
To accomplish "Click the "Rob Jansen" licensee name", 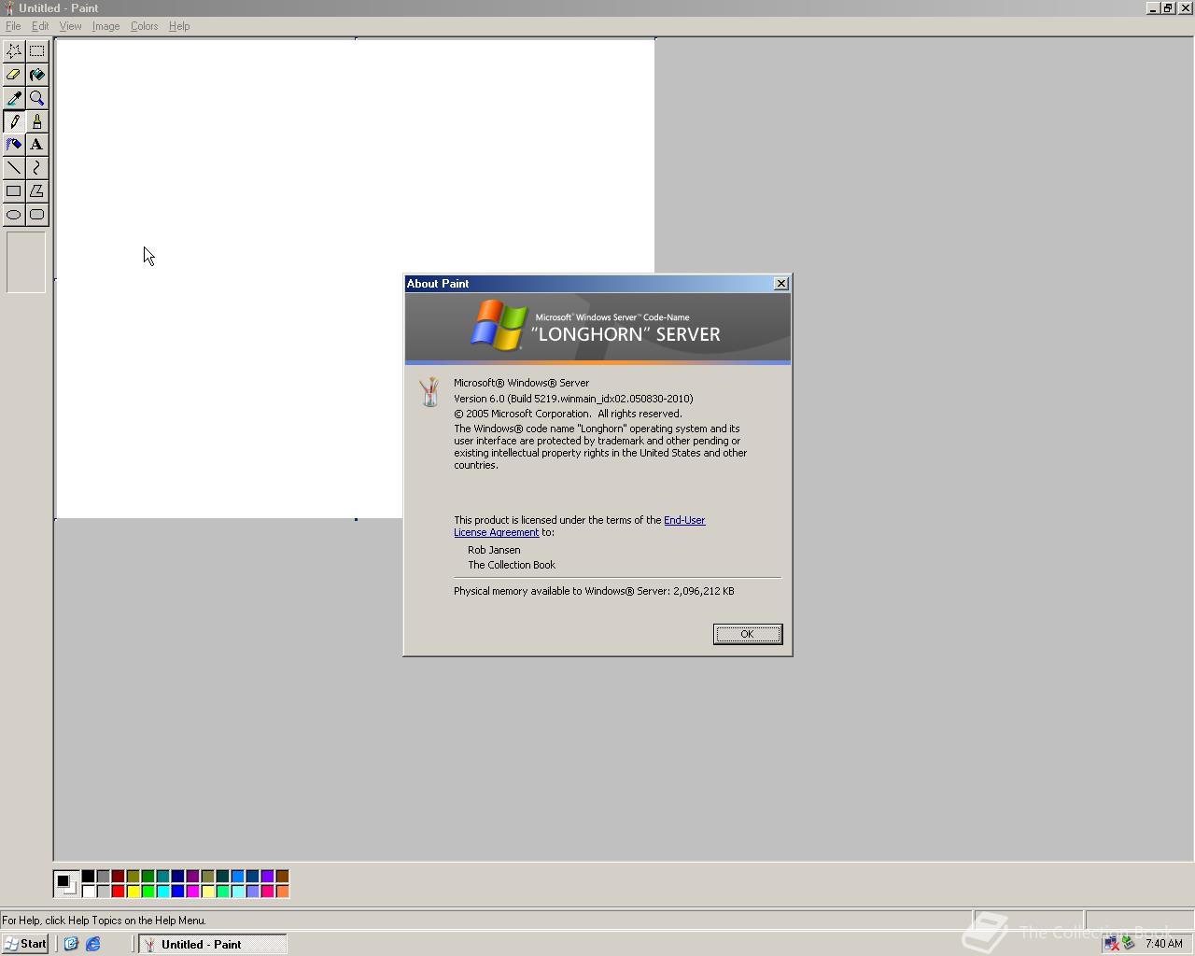I will click(494, 550).
